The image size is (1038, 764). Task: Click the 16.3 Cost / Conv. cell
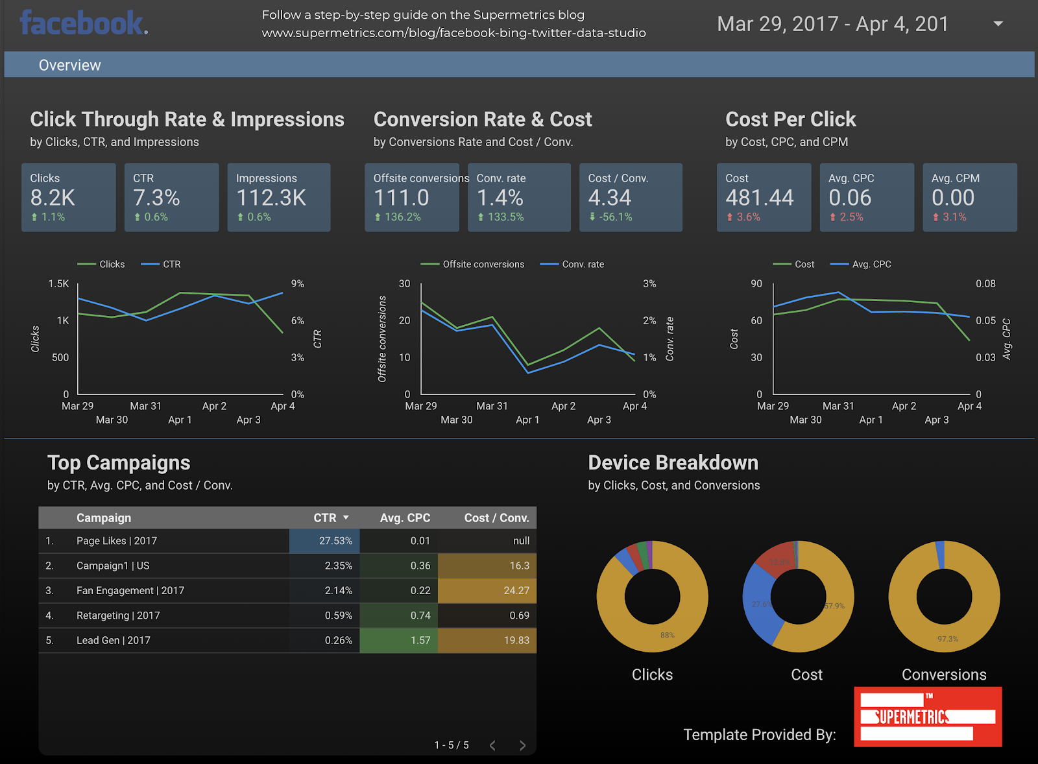[487, 566]
